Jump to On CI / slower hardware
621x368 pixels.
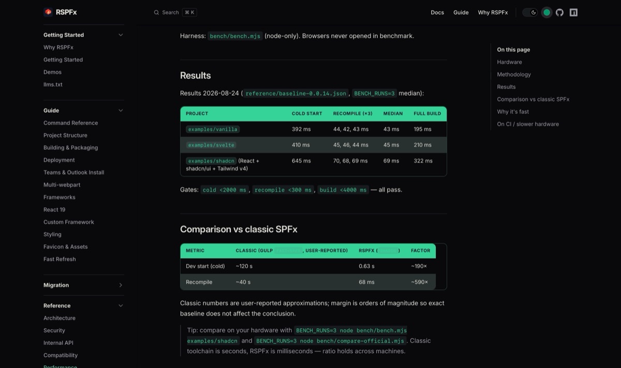528,124
